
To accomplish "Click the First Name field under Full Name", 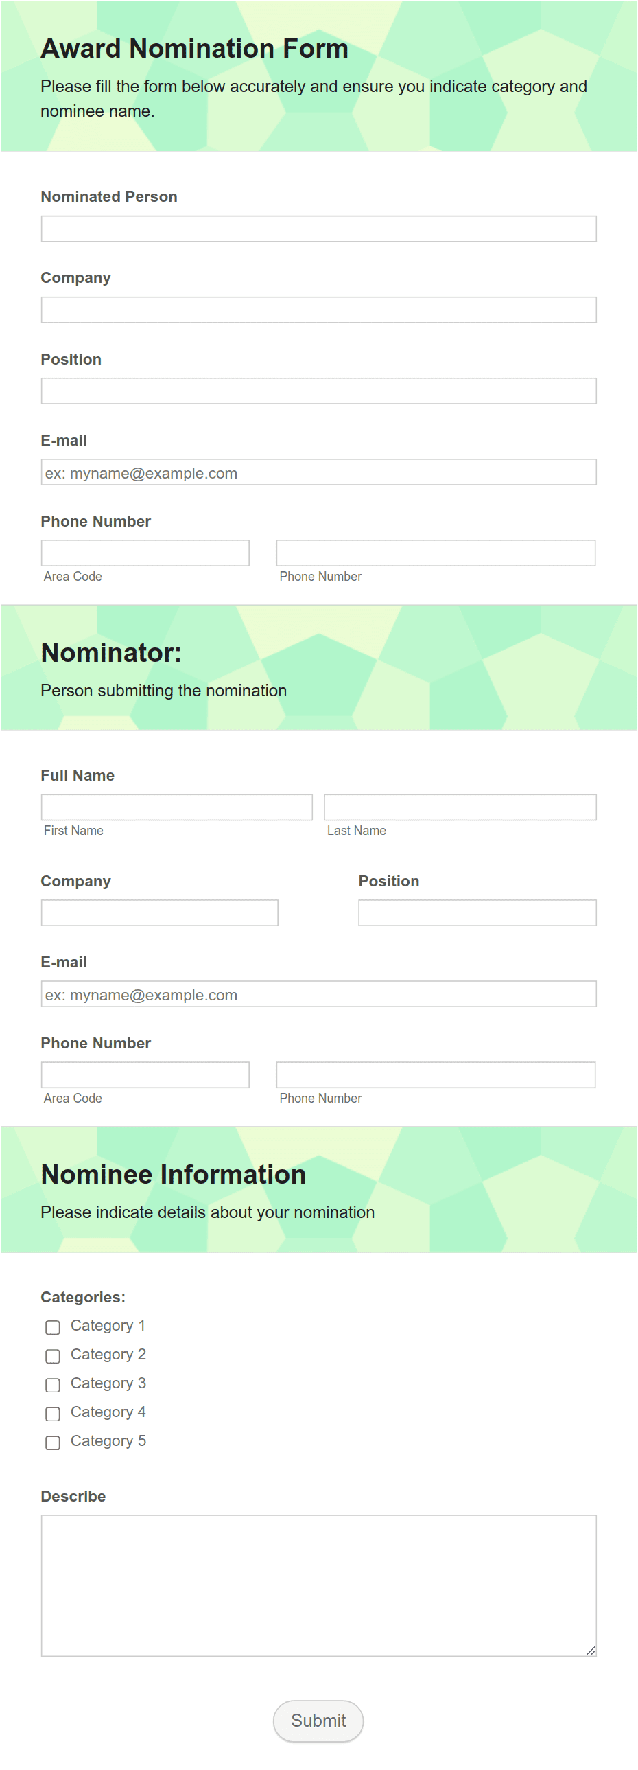I will pos(176,807).
